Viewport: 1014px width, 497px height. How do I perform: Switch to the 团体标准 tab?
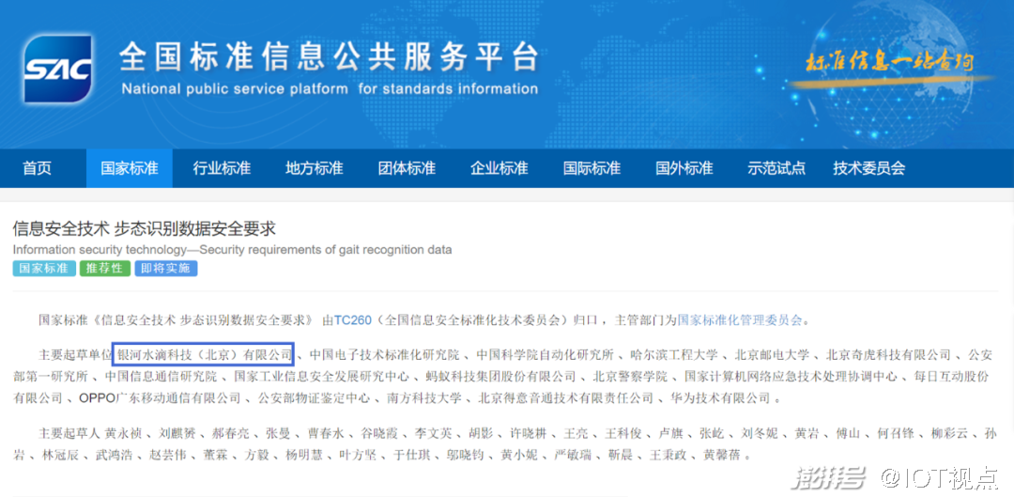[x=407, y=168]
